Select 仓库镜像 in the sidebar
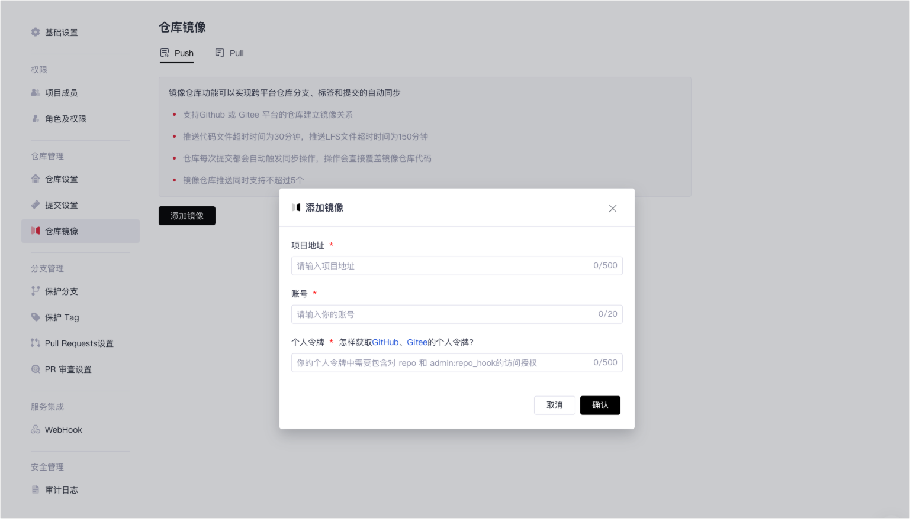910x519 pixels. (x=62, y=231)
